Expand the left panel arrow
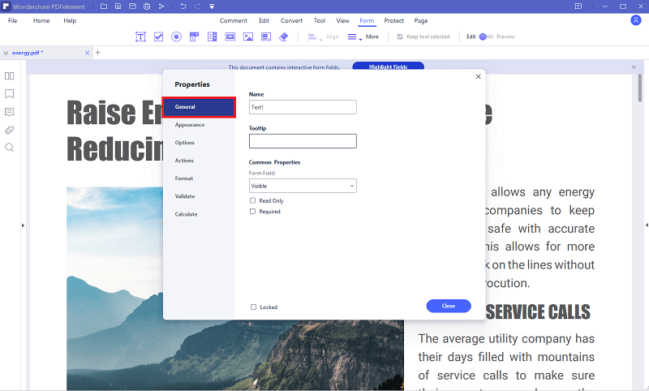The image size is (649, 391). pyautogui.click(x=23, y=226)
